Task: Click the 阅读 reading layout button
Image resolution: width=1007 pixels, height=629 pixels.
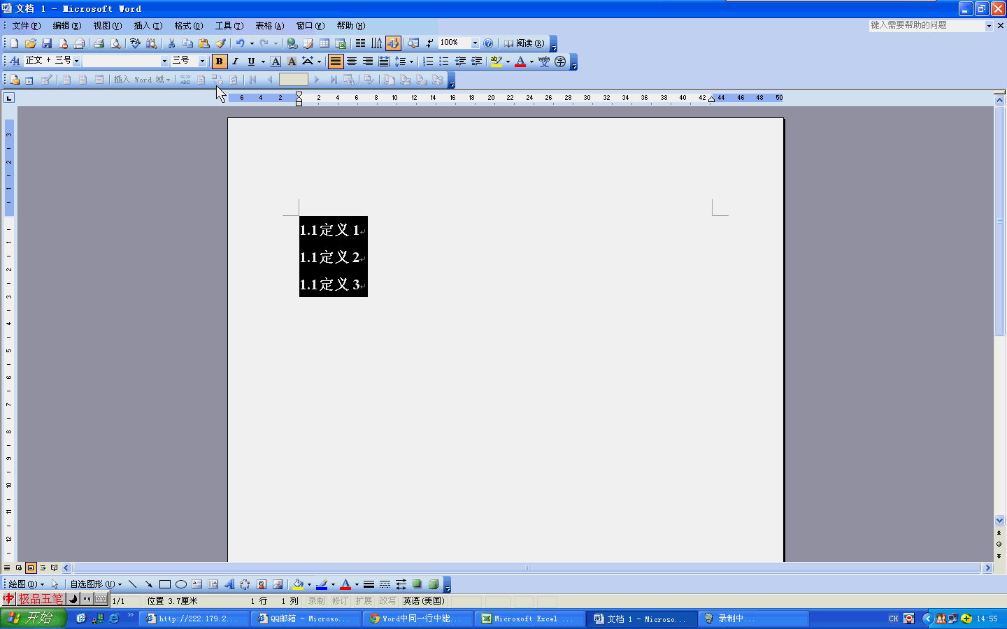Action: pyautogui.click(x=524, y=43)
